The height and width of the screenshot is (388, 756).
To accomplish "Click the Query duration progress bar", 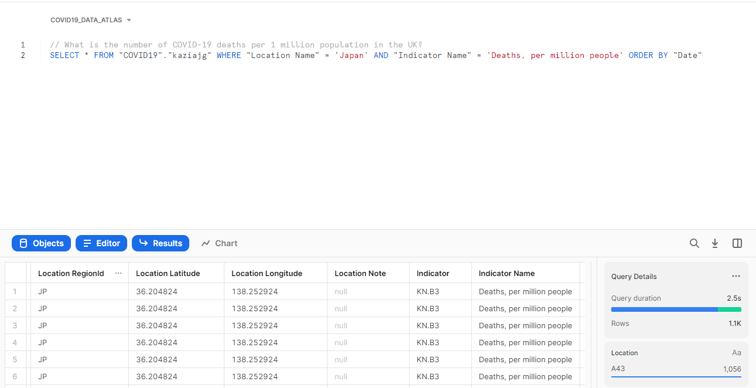I will pos(676,309).
